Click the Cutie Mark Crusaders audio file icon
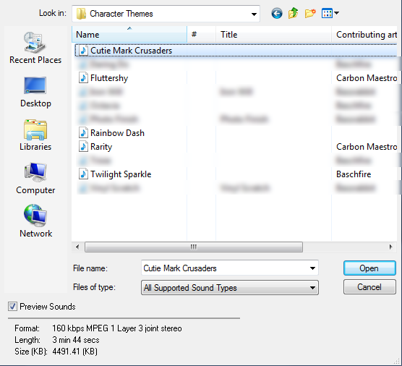Viewport: 402px width, 366px height. pos(83,51)
